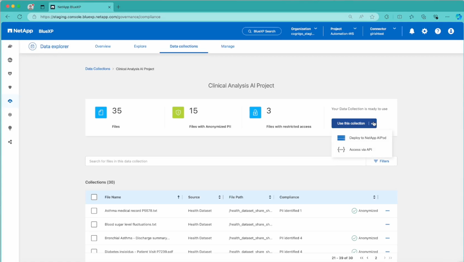Viewport: 464px width, 262px height.
Task: Click the Data explorer icon
Action: click(33, 47)
